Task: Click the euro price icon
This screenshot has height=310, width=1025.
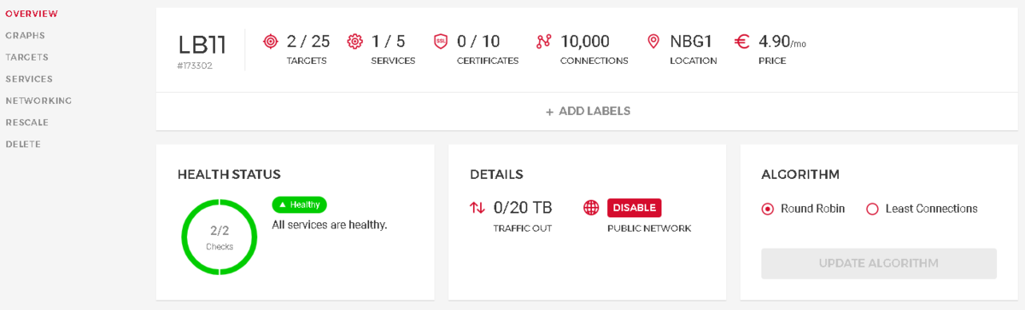Action: (742, 41)
